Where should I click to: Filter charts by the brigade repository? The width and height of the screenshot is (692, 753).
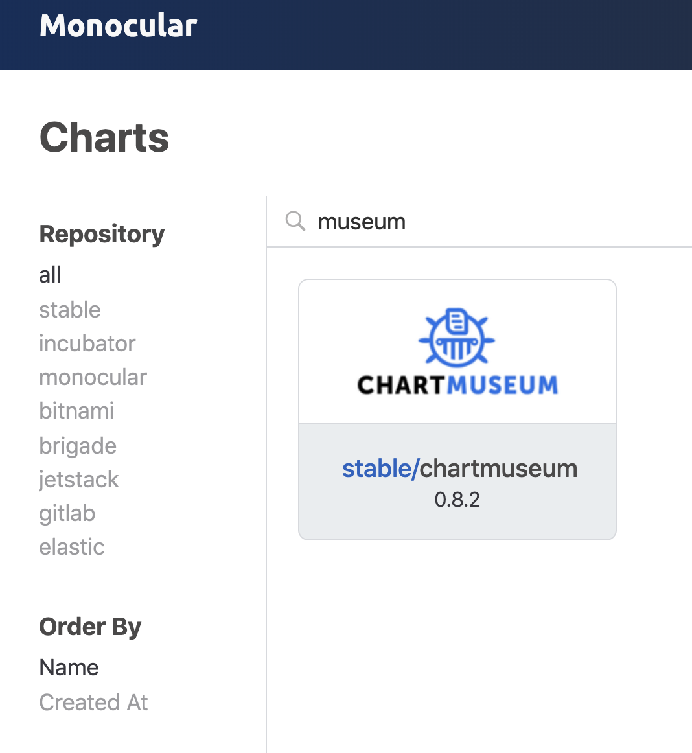click(78, 446)
